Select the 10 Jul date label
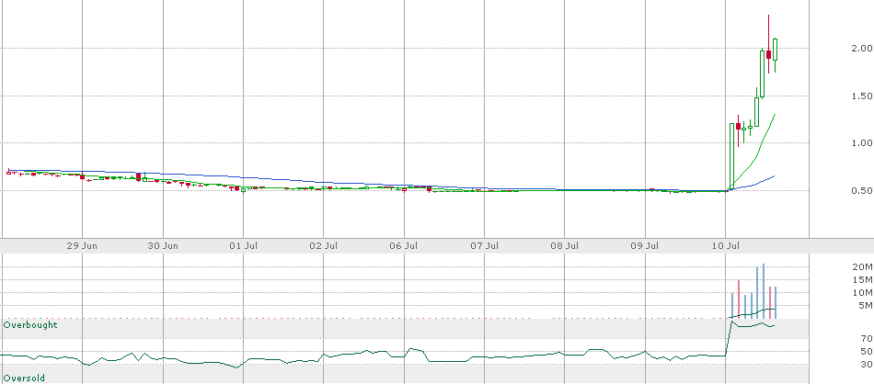The image size is (874, 384). coord(726,245)
